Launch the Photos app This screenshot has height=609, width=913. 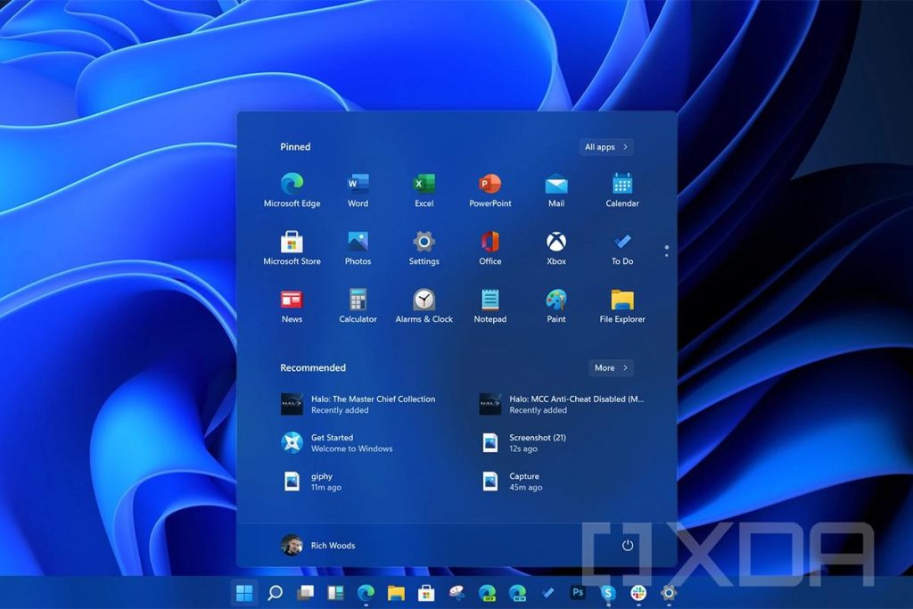click(x=358, y=248)
